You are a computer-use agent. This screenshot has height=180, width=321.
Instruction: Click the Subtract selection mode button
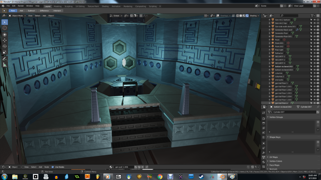31,11
